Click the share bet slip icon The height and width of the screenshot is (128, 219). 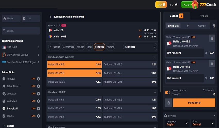tap(169, 103)
